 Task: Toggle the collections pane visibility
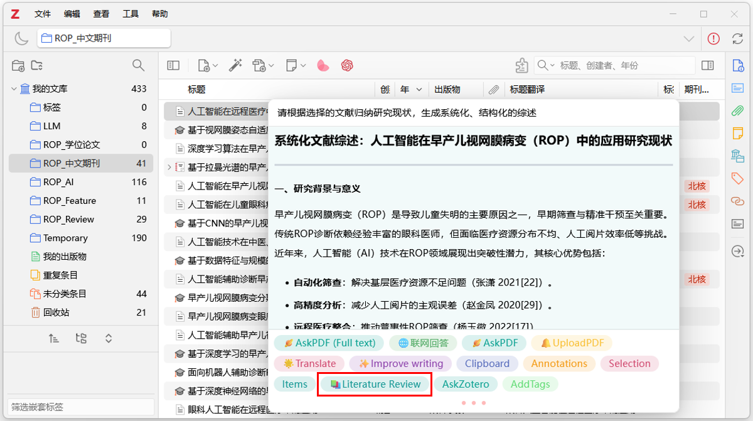[x=173, y=65]
